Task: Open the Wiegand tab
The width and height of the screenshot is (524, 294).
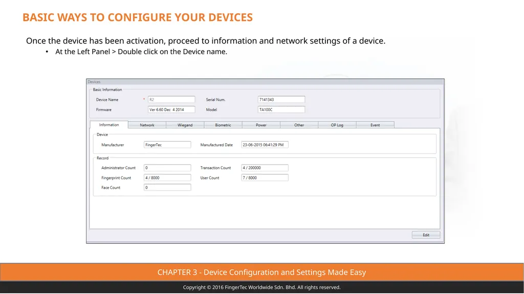Action: pos(185,125)
